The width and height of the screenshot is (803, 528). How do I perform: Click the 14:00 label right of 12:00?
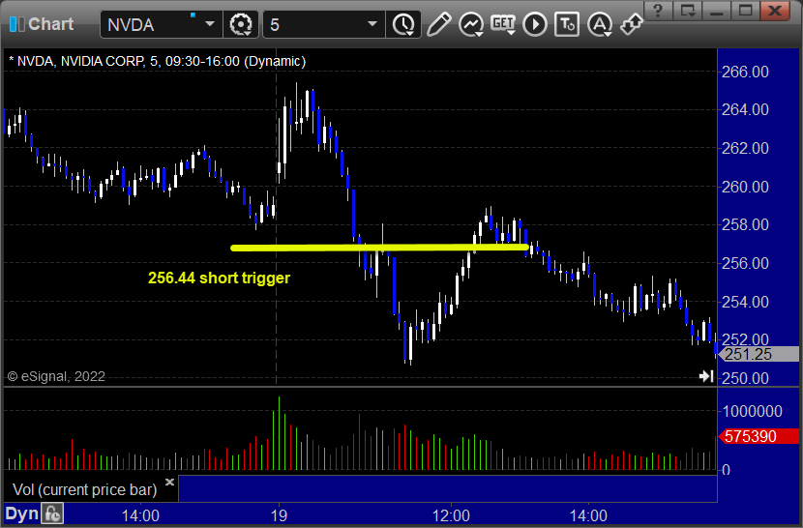point(588,515)
